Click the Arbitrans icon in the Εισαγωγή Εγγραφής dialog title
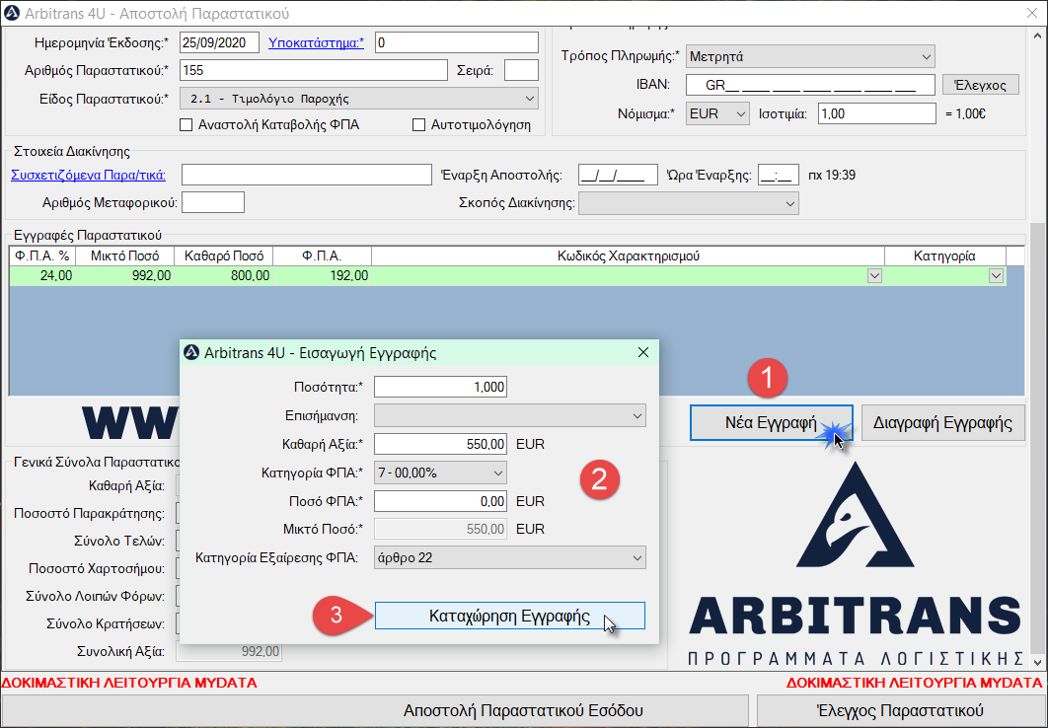The width and height of the screenshot is (1048, 728). tap(191, 352)
